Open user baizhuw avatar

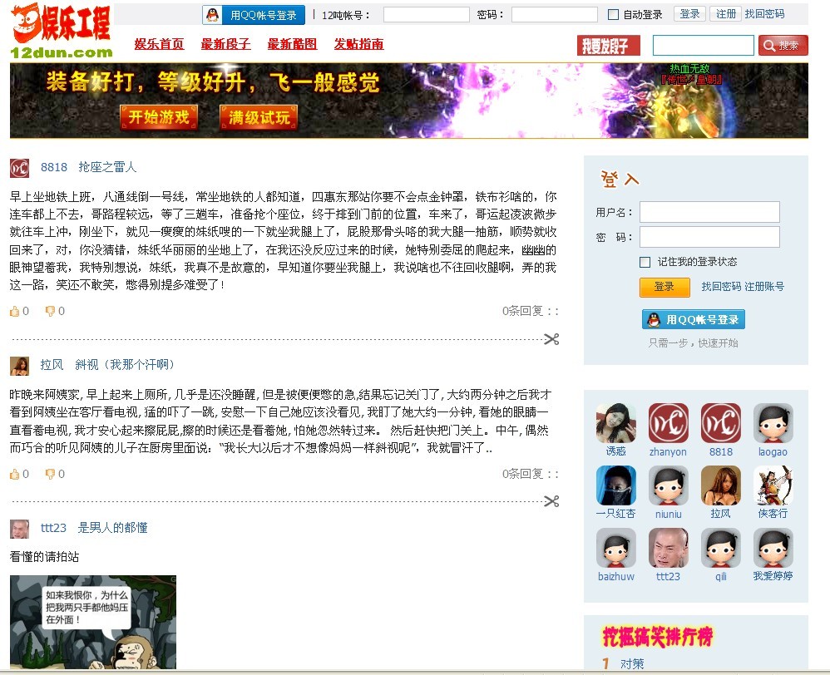[615, 548]
